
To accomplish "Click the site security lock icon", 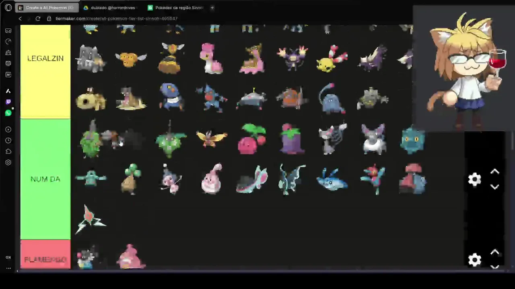I will [49, 18].
